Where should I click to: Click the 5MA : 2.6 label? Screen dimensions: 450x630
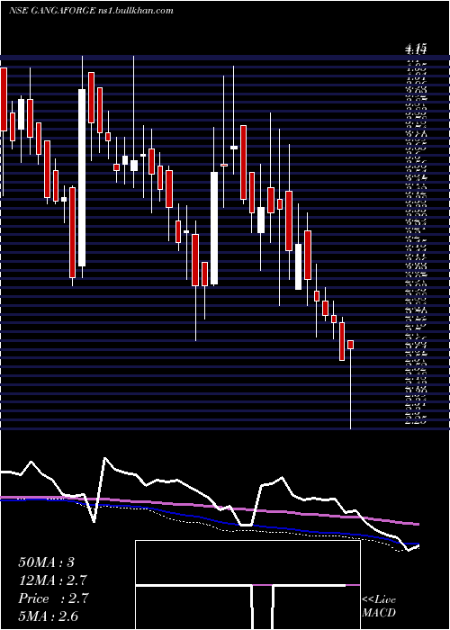click(x=49, y=616)
